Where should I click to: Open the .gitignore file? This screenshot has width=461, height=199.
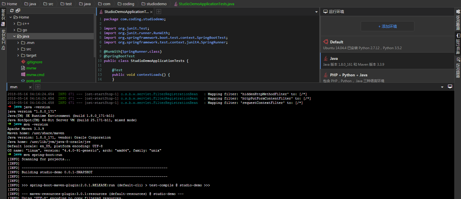(34, 62)
